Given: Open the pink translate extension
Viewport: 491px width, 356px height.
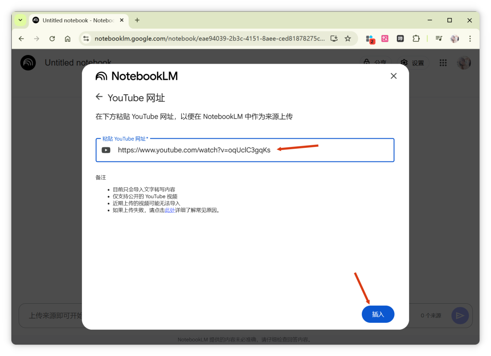Looking at the screenshot, I should (x=385, y=39).
